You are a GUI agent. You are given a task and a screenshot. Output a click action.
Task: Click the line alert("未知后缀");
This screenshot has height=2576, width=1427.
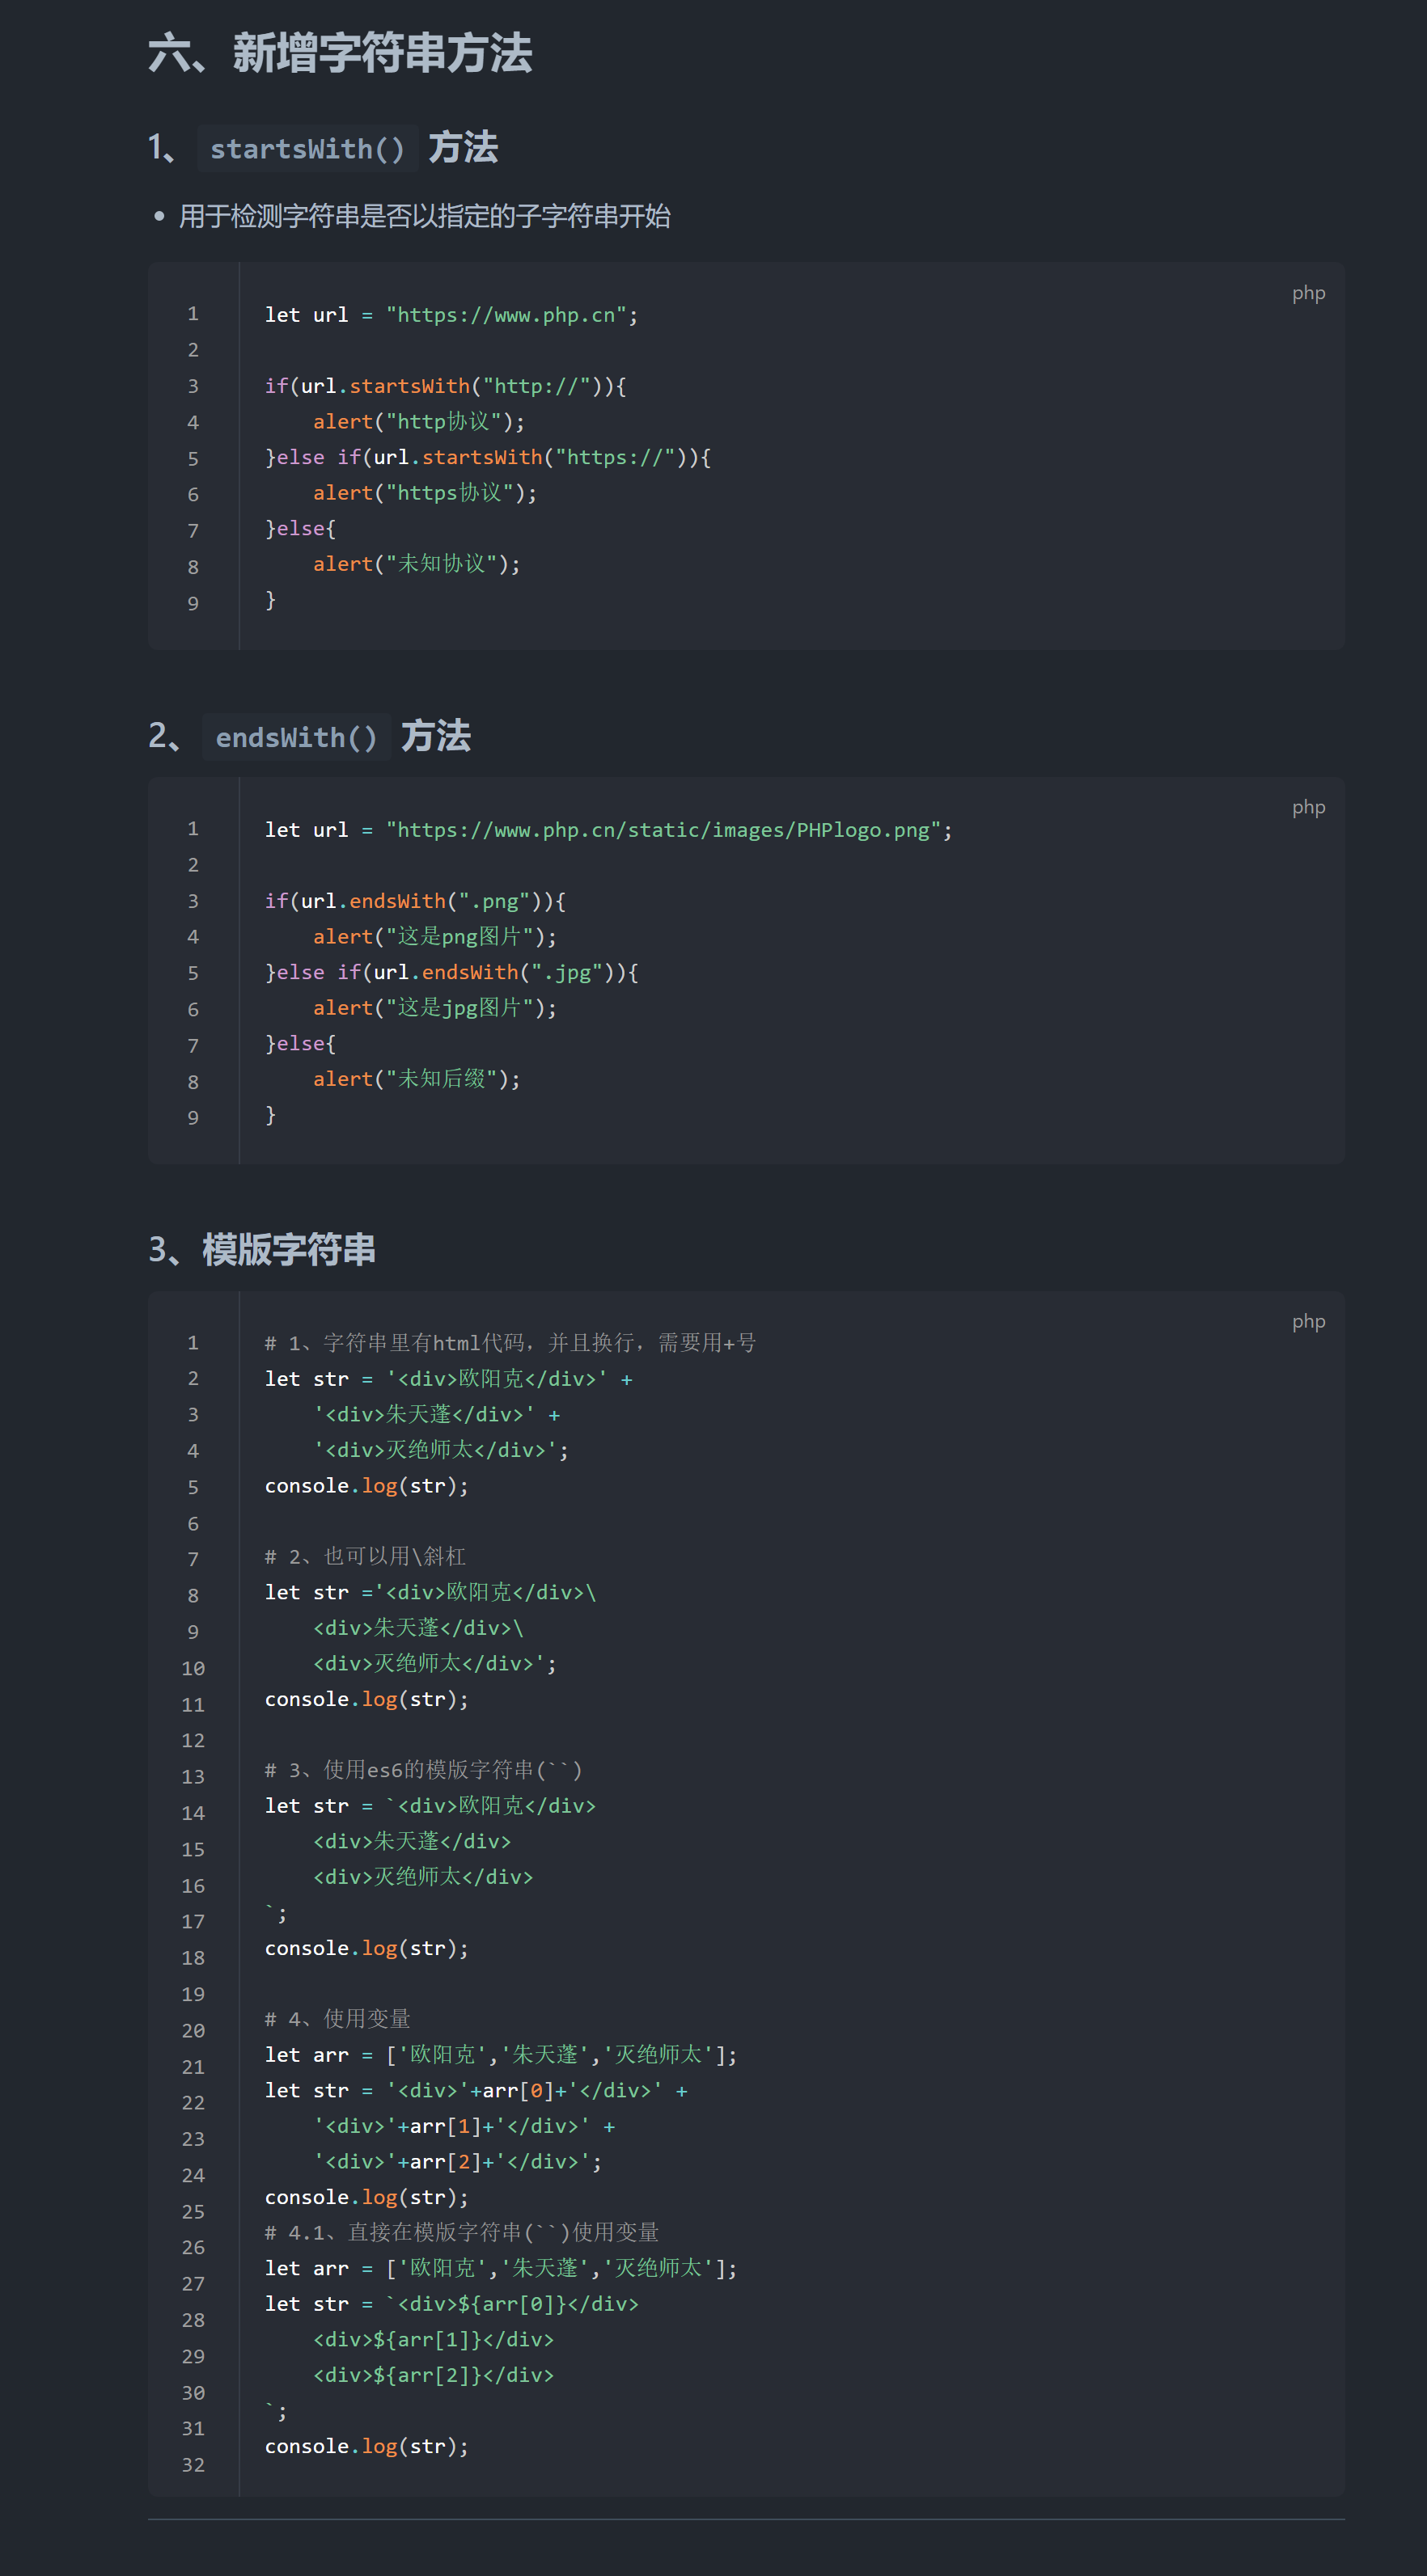tap(417, 1079)
